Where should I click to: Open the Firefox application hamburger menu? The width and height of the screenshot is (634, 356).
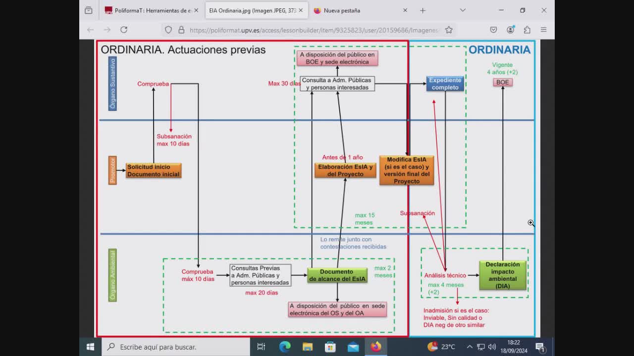click(x=543, y=30)
